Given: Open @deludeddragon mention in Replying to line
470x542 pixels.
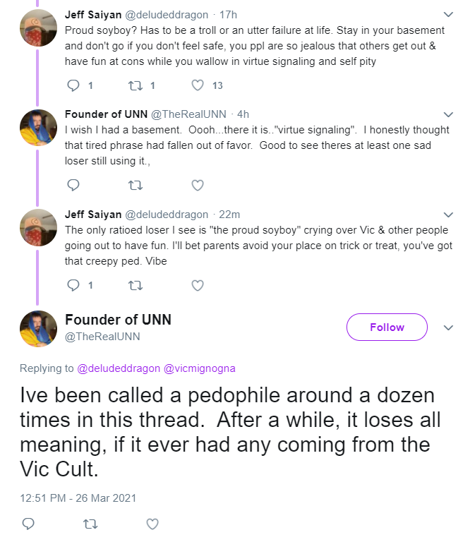Looking at the screenshot, I should 119,368.
